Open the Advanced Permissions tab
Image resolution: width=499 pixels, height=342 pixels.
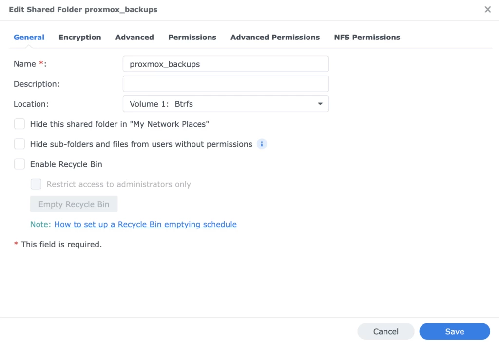coord(275,37)
